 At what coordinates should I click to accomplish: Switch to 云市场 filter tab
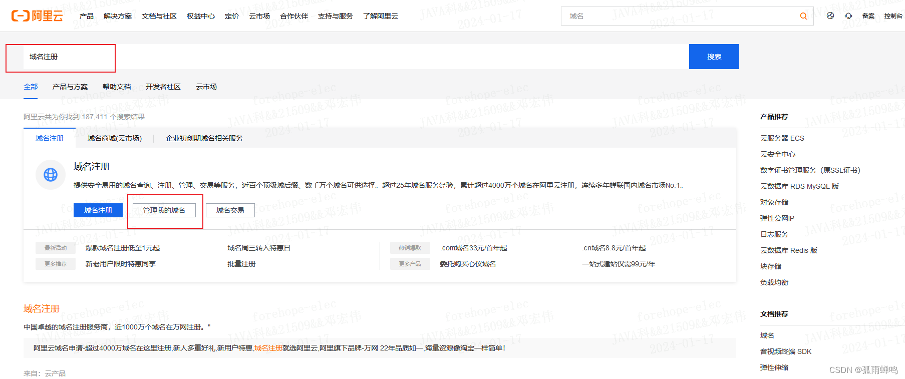point(206,87)
